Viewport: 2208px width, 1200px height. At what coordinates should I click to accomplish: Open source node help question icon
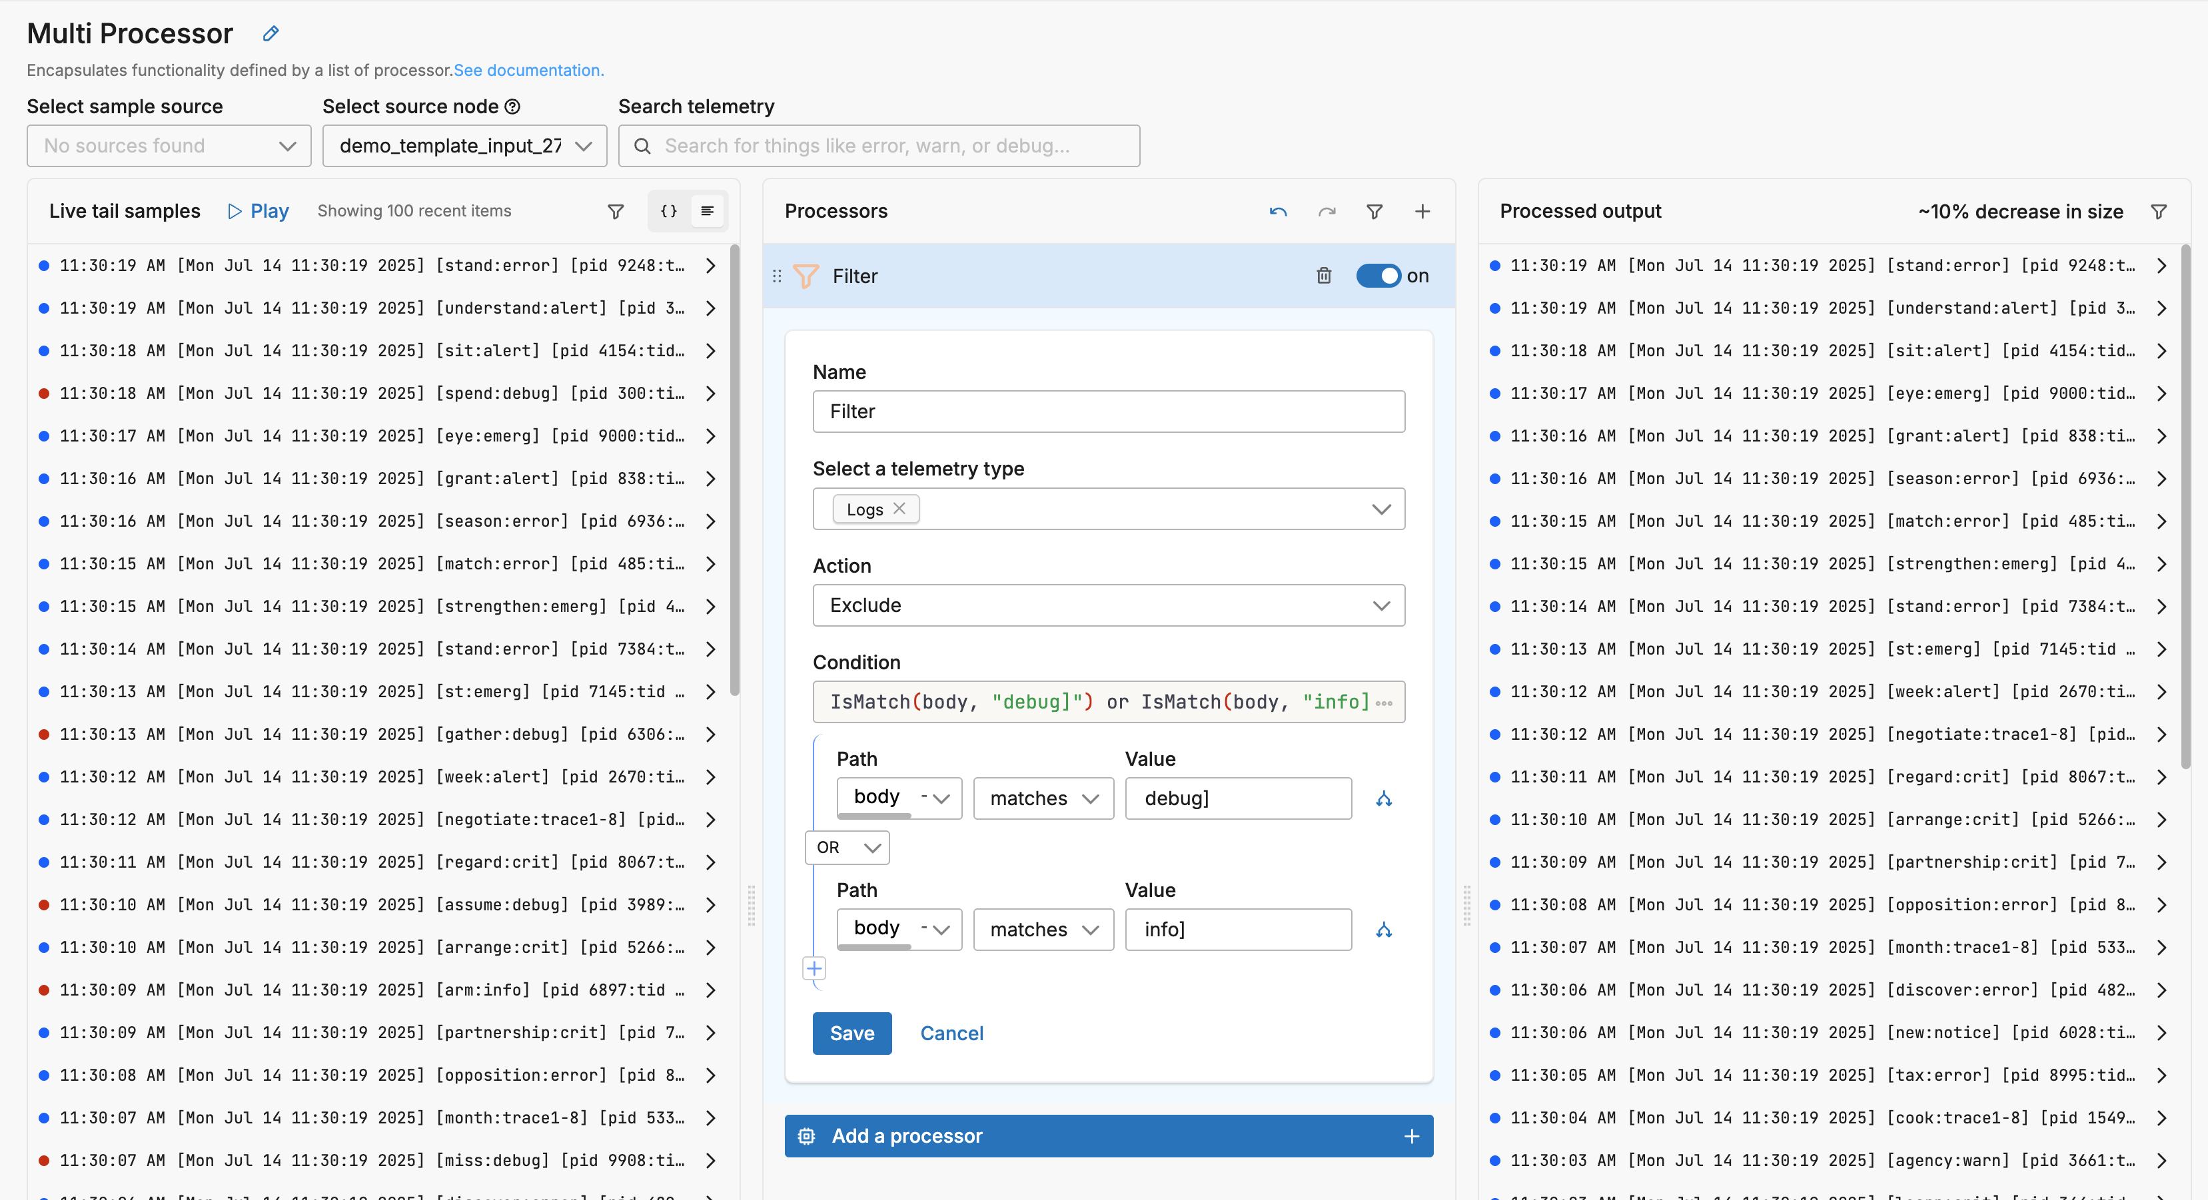coord(512,107)
